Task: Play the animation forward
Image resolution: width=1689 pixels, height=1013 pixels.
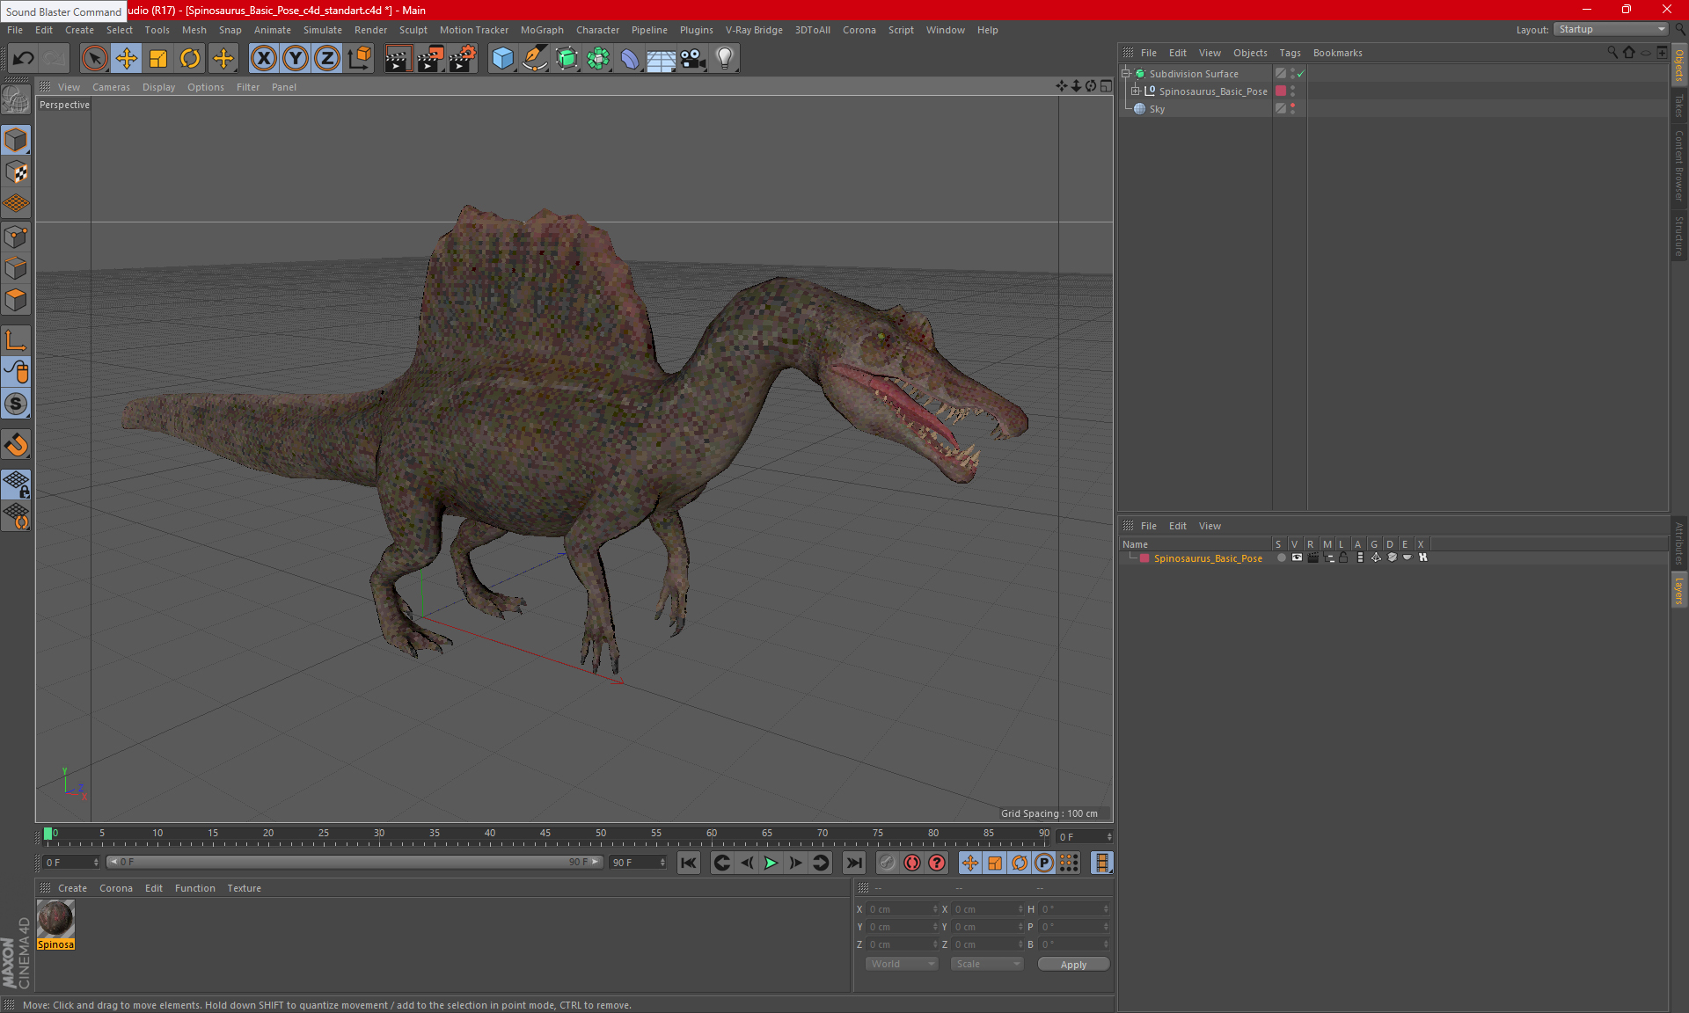Action: pyautogui.click(x=771, y=863)
